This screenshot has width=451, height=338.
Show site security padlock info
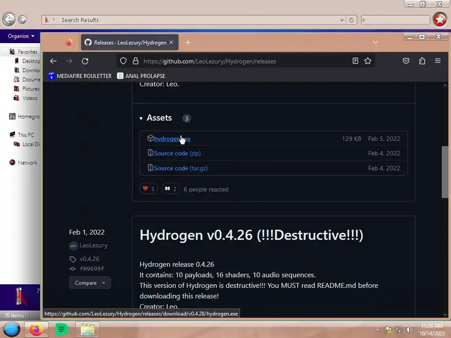pyautogui.click(x=136, y=61)
